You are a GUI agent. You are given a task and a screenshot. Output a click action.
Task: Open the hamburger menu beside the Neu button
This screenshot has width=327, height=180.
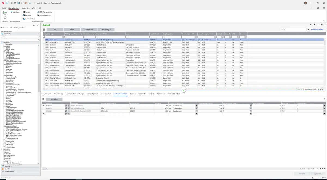coord(44,29)
